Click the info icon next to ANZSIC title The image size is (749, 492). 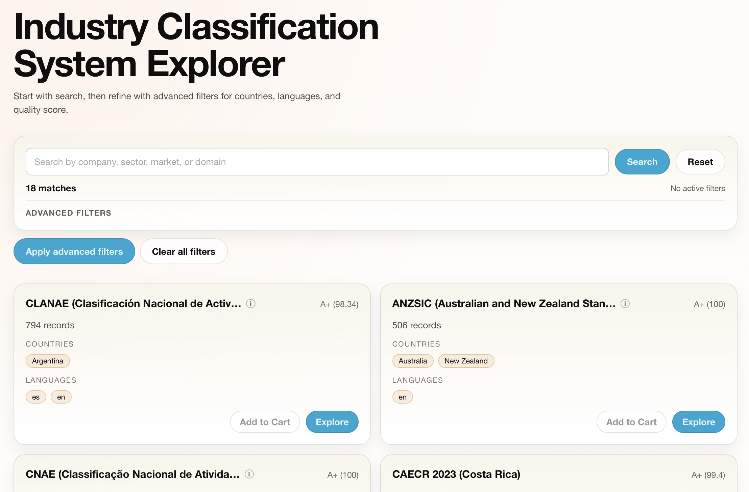pyautogui.click(x=625, y=303)
